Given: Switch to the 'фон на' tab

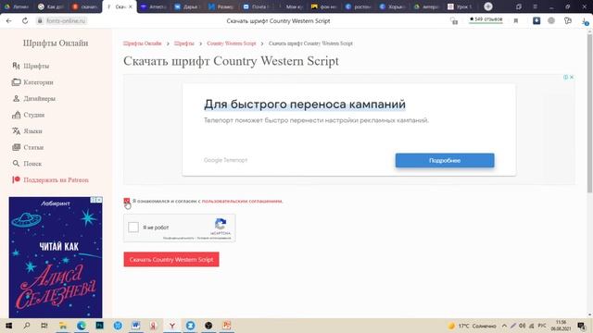Looking at the screenshot, I should (324, 6).
